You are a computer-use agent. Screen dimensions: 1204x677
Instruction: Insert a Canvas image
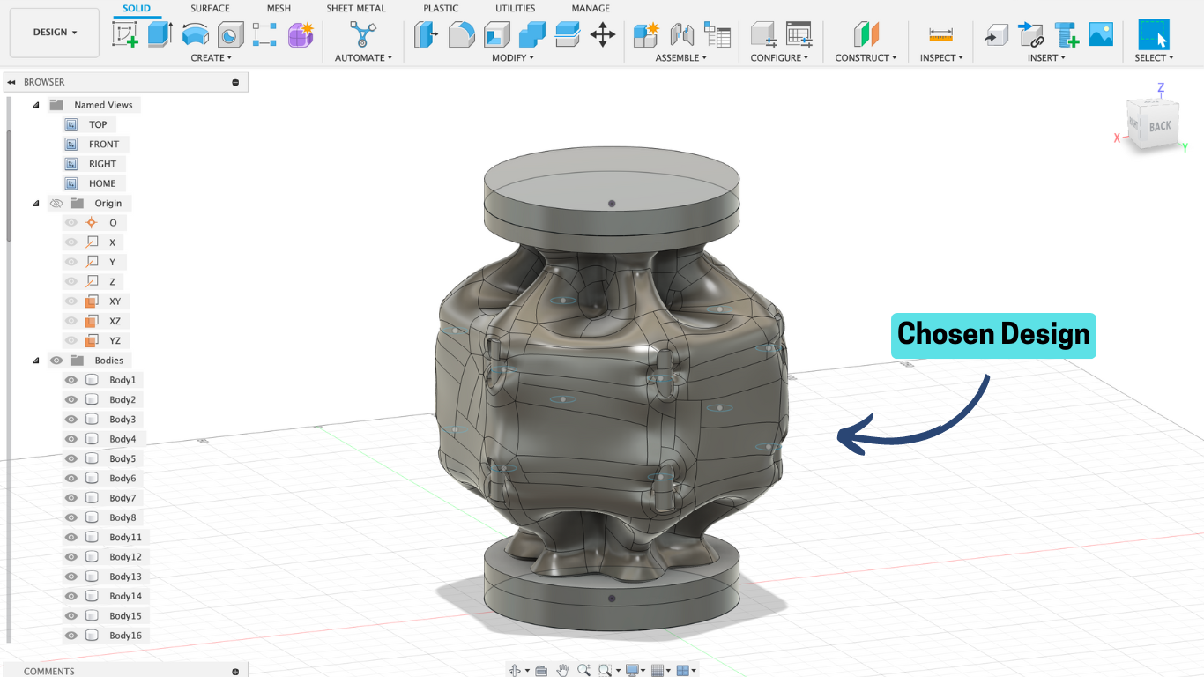(x=1100, y=34)
